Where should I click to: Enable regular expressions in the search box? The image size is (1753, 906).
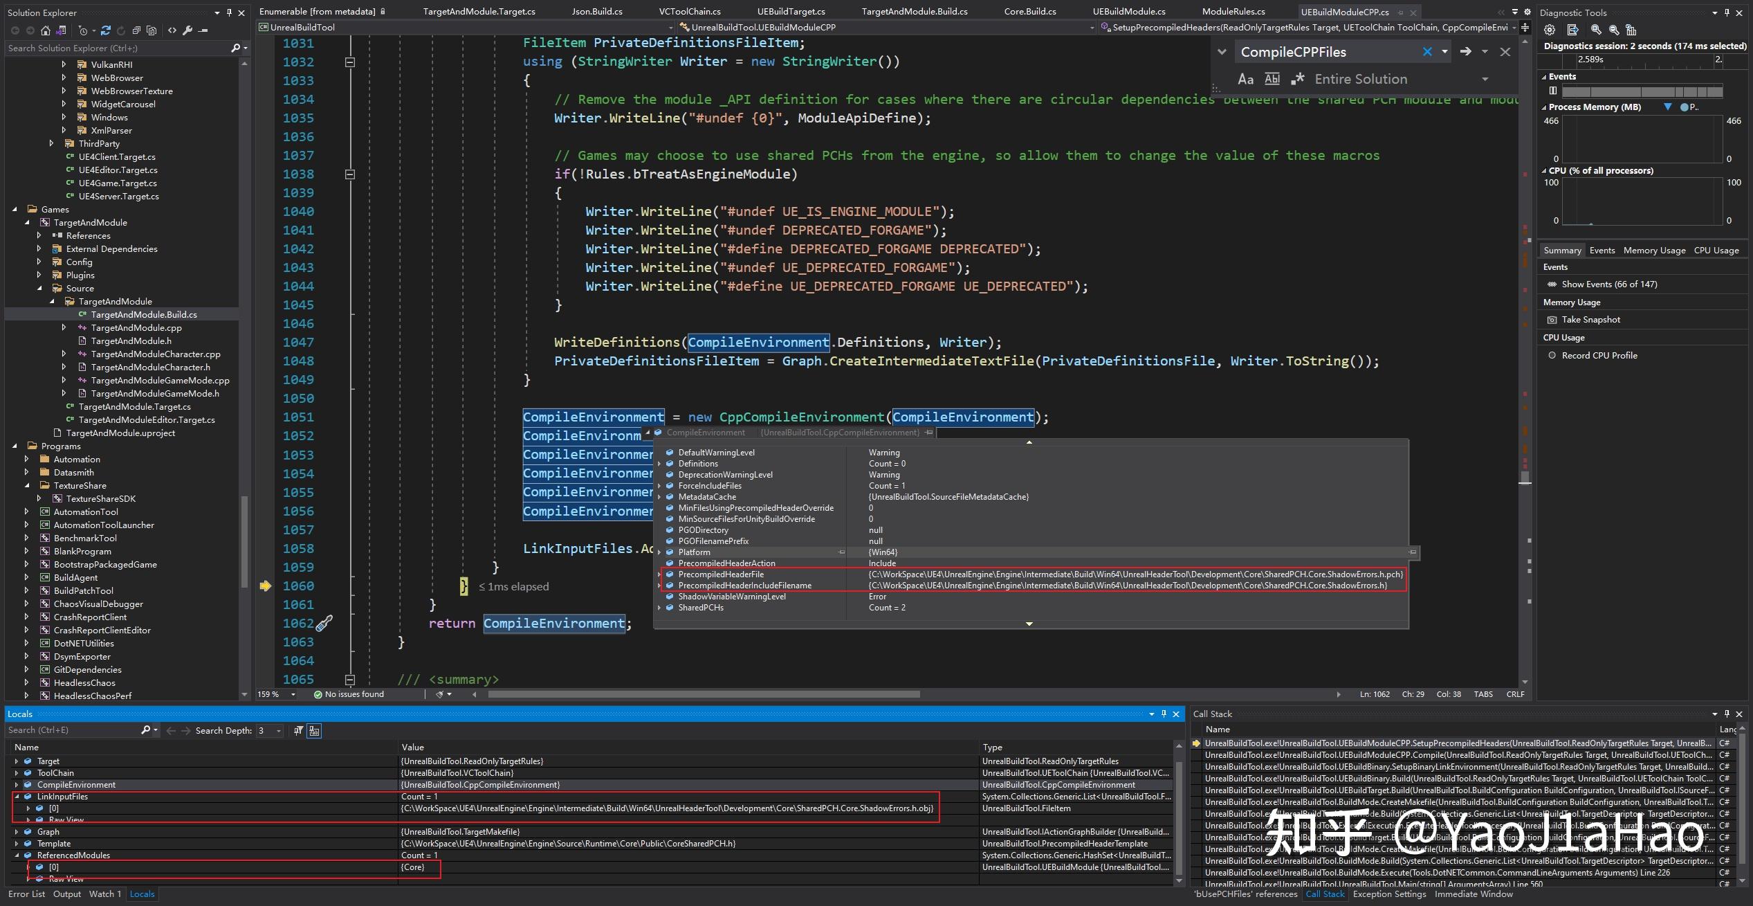[1298, 79]
